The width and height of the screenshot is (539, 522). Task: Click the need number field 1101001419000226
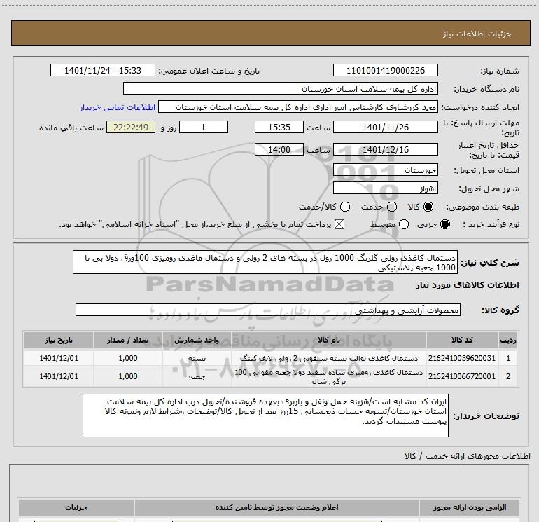point(385,71)
